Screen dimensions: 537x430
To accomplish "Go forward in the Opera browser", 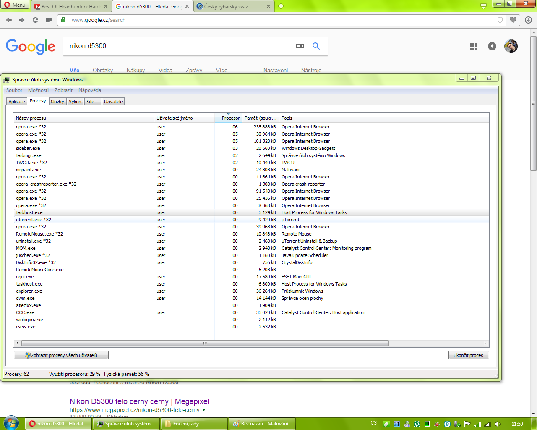I will pos(22,20).
